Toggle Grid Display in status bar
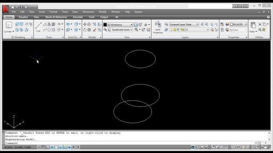The height and width of the screenshot is (153, 273). click(x=43, y=147)
